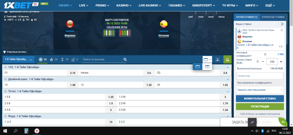Screen dimensions: 293x135
Task: Remove the Марокко–Испания bet from coupon
Action: tap(282, 30)
